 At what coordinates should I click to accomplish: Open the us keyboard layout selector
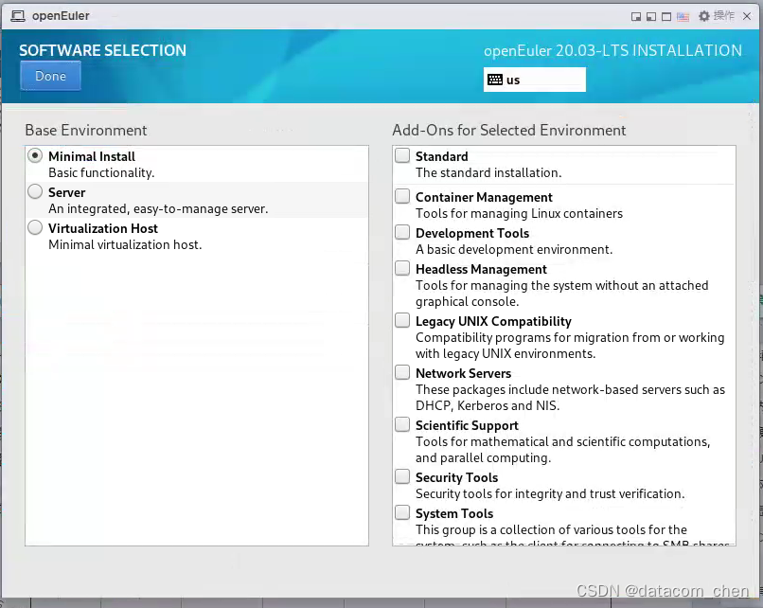(x=534, y=80)
